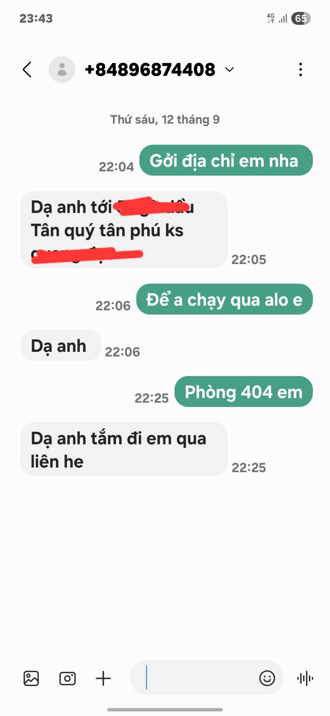Open the gallery image picker icon
330x716 pixels.
(31, 678)
